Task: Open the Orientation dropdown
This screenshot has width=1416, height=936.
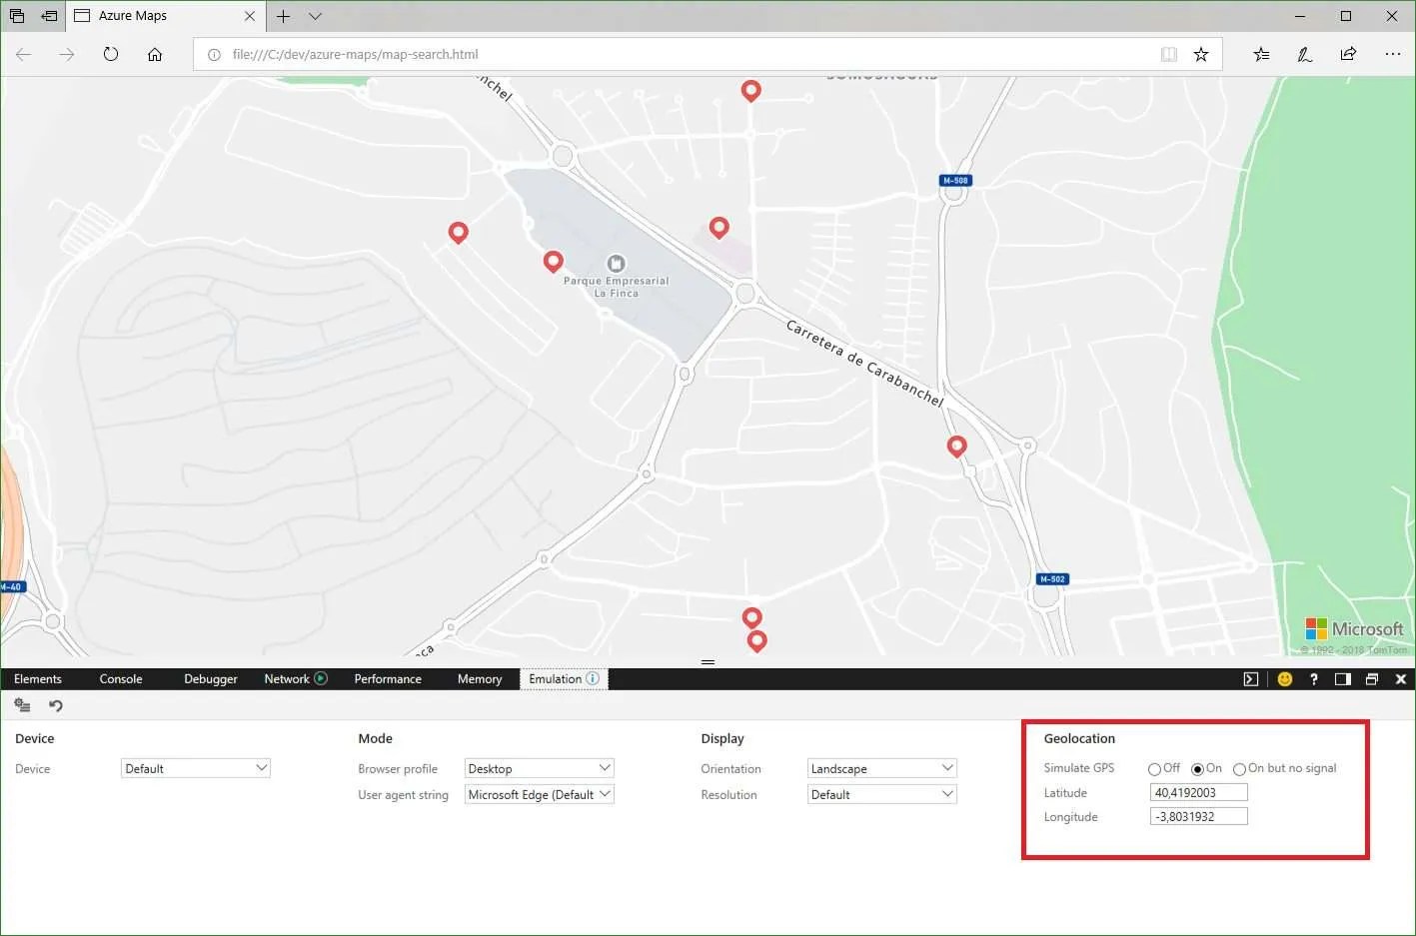Action: click(x=882, y=768)
